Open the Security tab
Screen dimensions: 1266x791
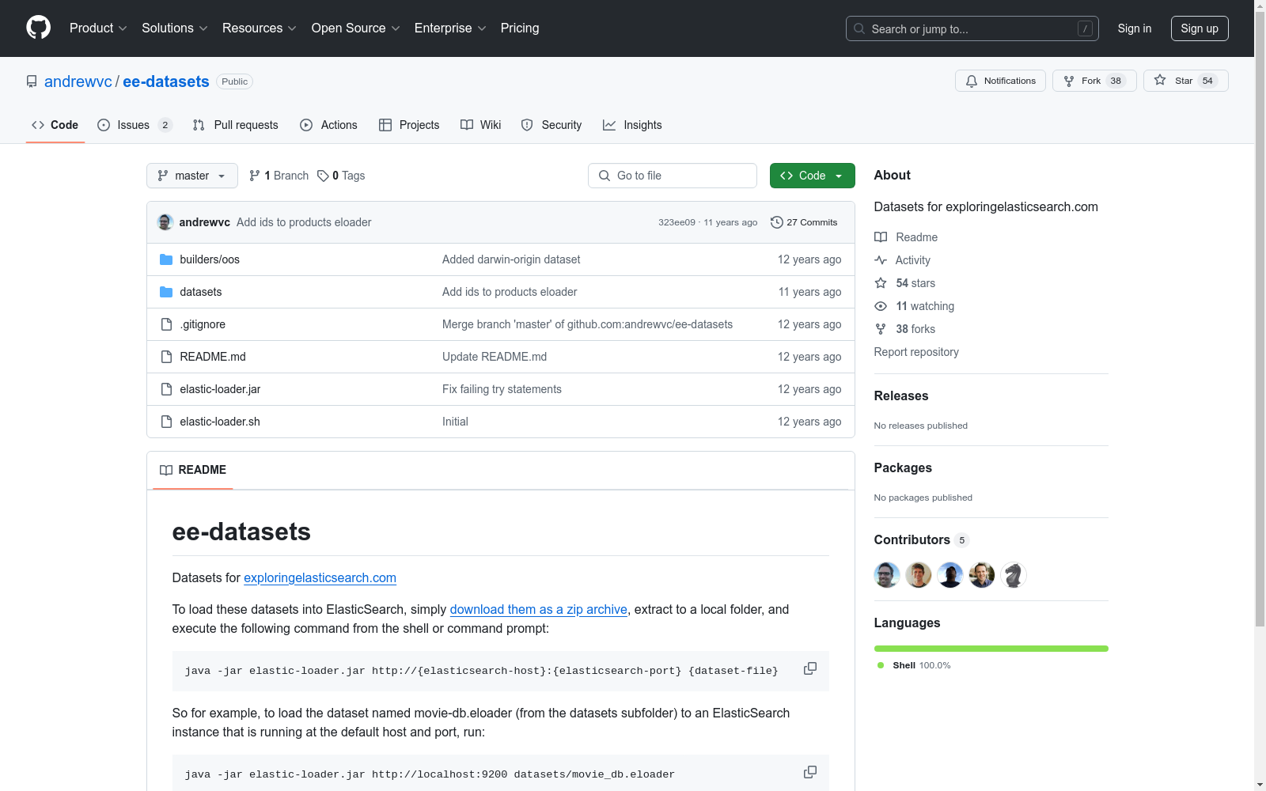[x=552, y=125]
